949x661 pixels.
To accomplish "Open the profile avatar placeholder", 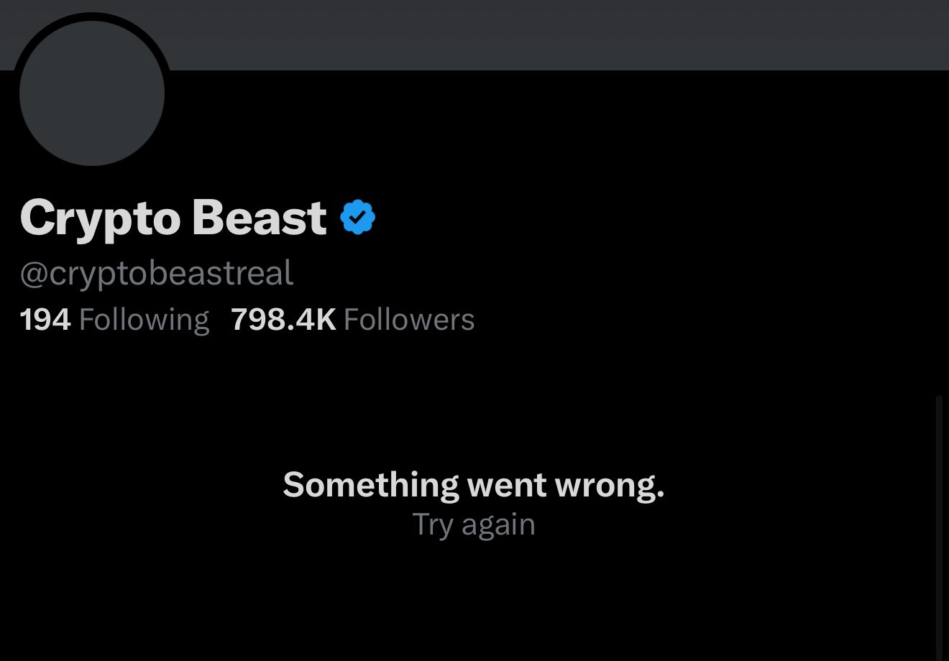I will coord(92,93).
